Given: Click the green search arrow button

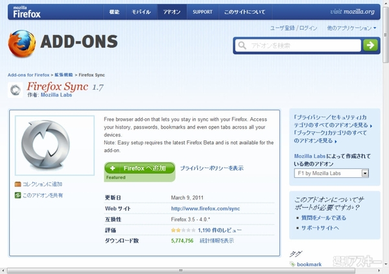Looking at the screenshot, I should point(370,45).
